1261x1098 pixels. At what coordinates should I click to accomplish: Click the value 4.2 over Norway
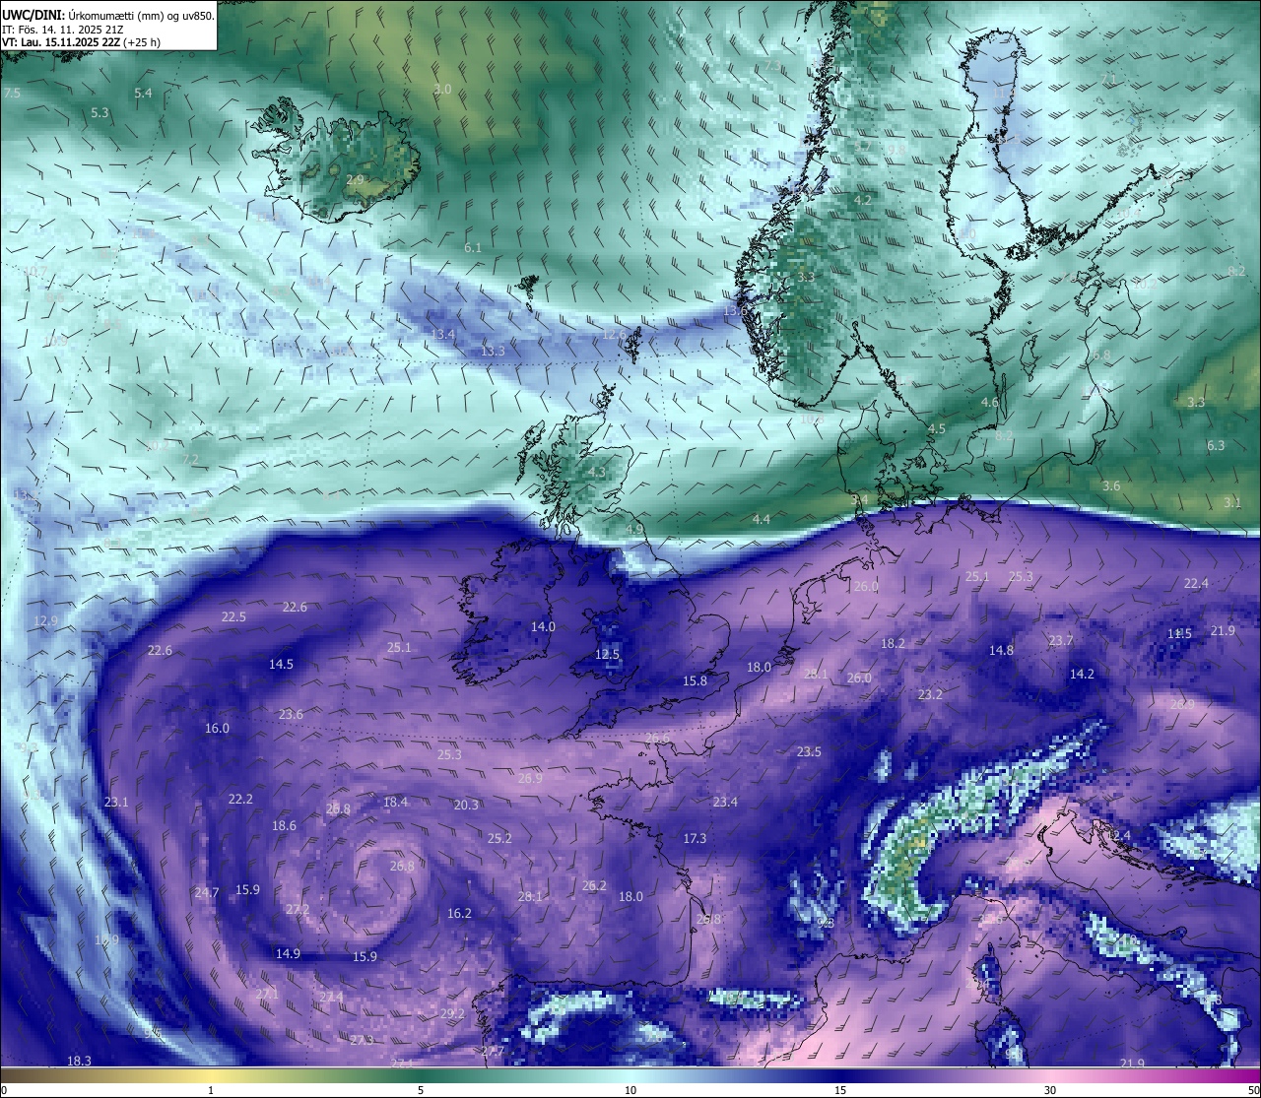point(863,200)
